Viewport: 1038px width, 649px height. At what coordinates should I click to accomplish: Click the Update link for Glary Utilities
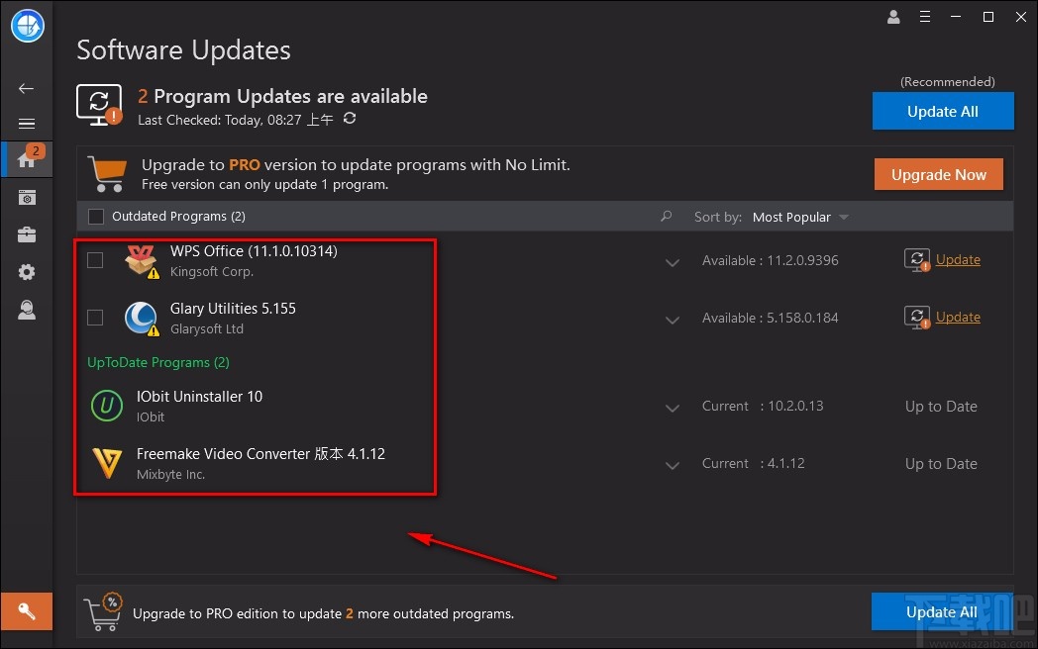(957, 317)
